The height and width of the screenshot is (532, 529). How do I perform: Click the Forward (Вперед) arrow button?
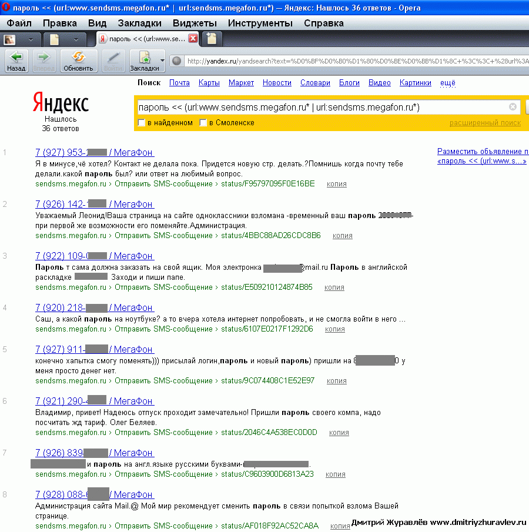coord(43,61)
